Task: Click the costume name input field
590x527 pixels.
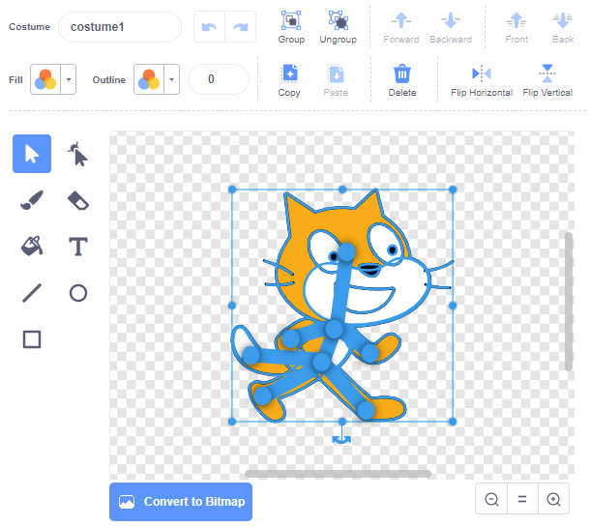Action: point(119,27)
